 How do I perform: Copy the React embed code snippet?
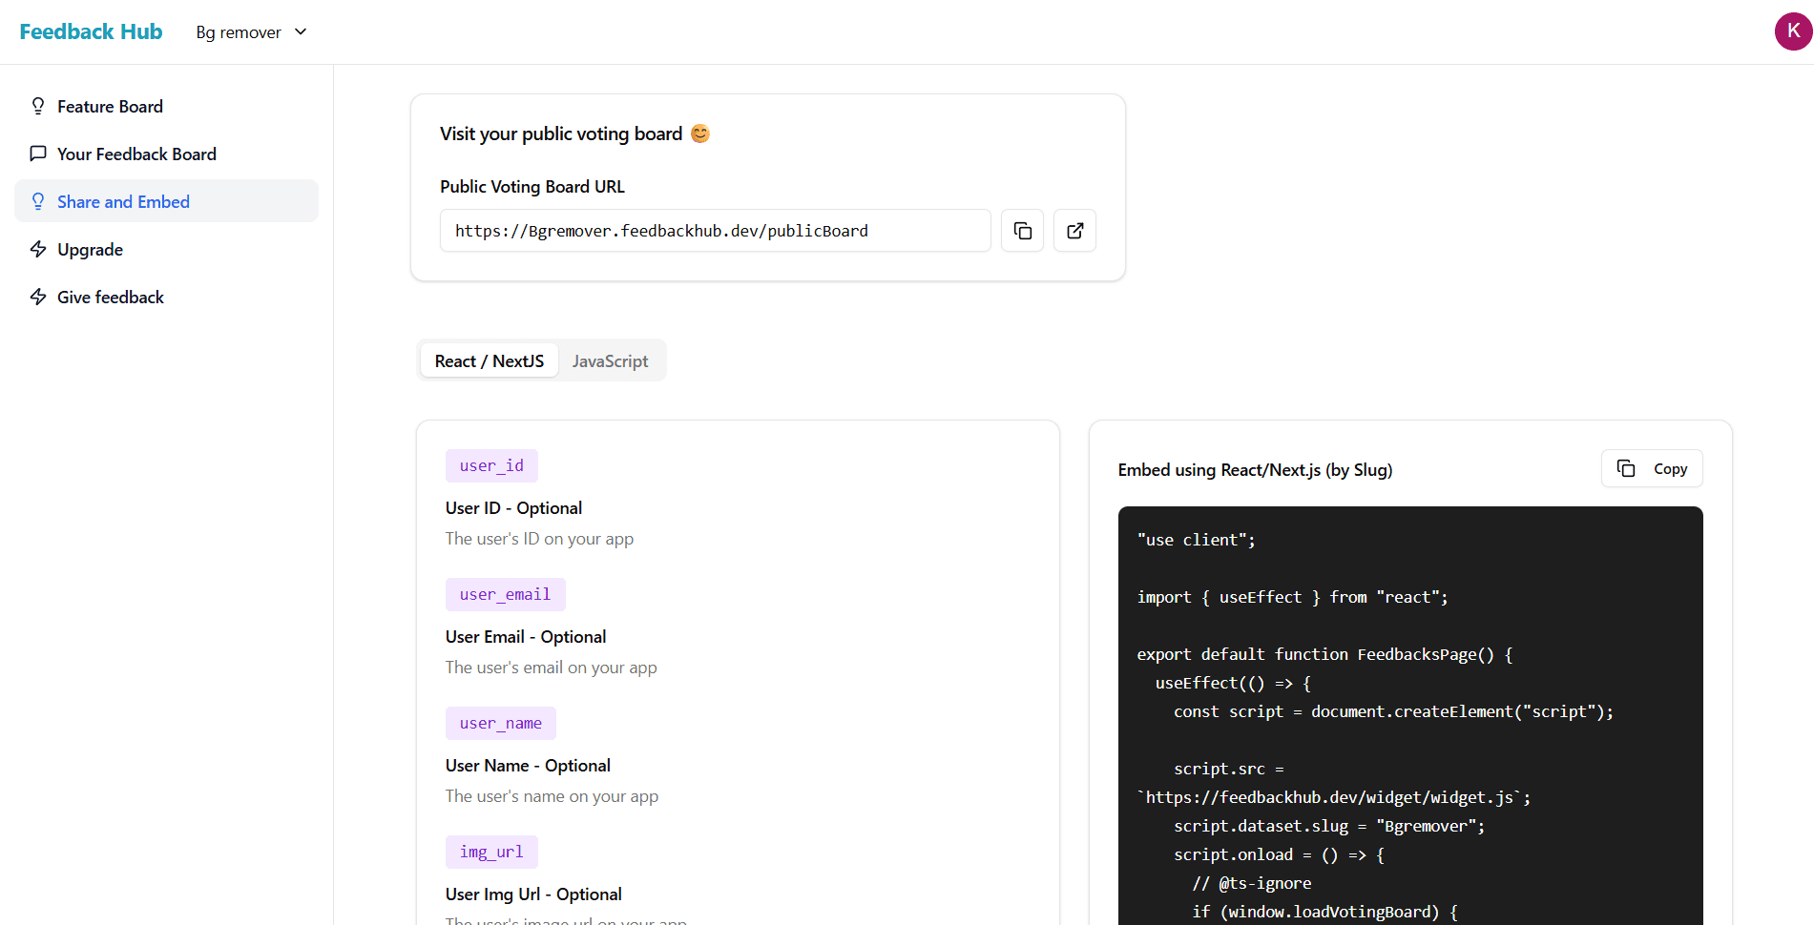(1651, 468)
